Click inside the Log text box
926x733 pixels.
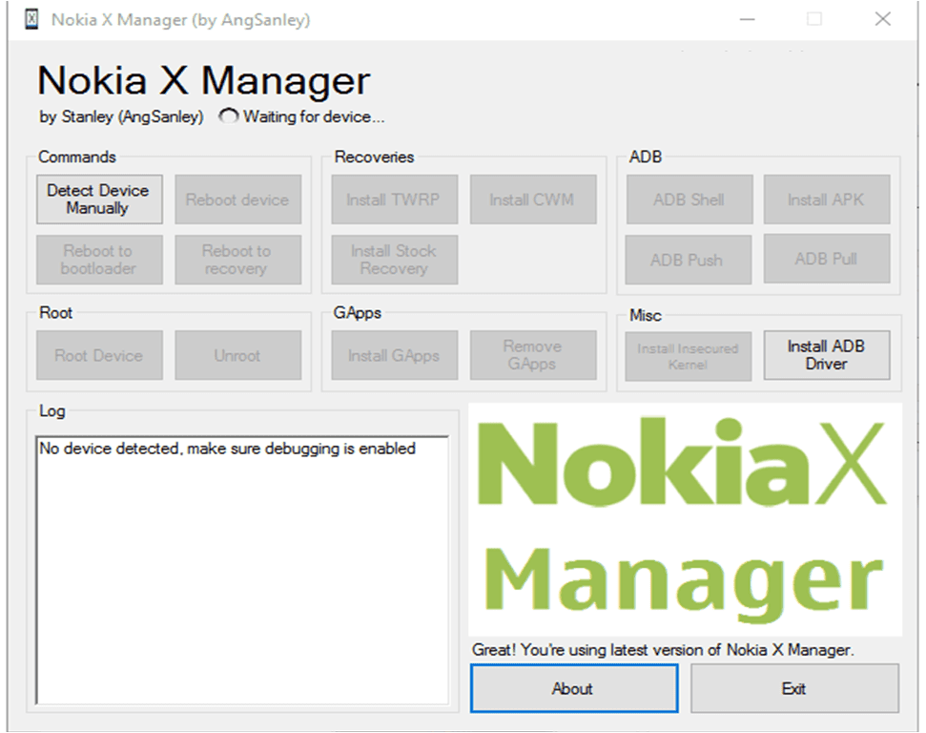coord(242,571)
